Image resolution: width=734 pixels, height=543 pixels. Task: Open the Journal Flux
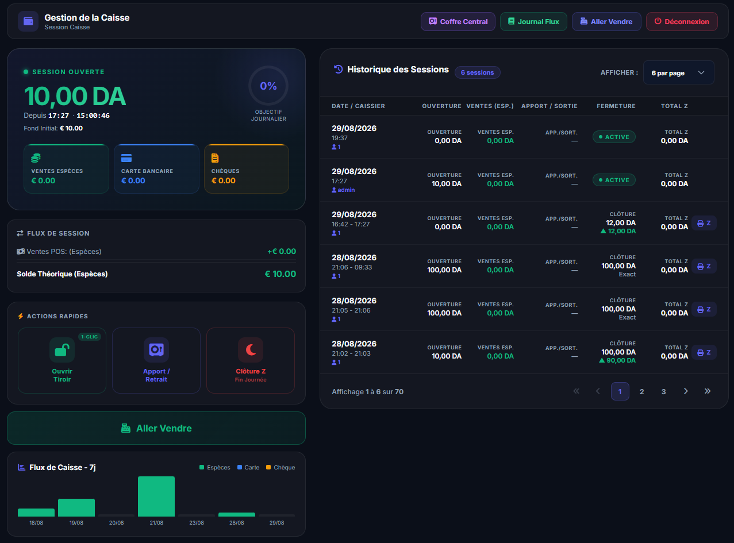(x=533, y=22)
